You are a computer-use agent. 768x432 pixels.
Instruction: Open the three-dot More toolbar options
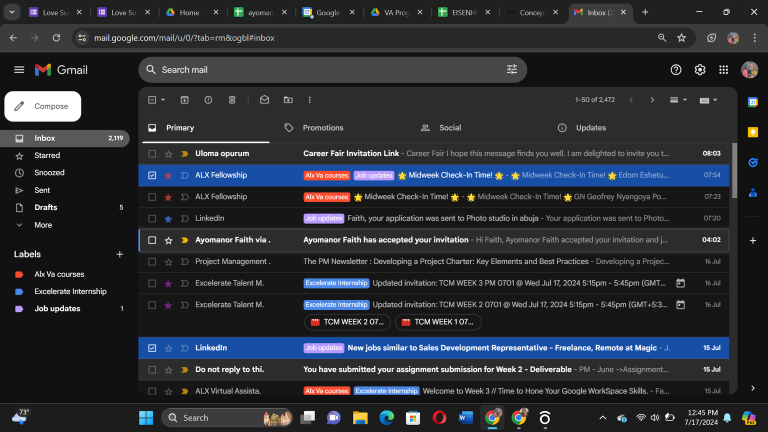coord(309,100)
